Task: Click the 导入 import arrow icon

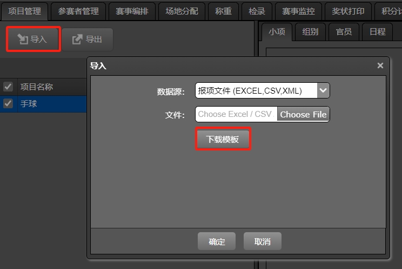Action: coord(23,40)
